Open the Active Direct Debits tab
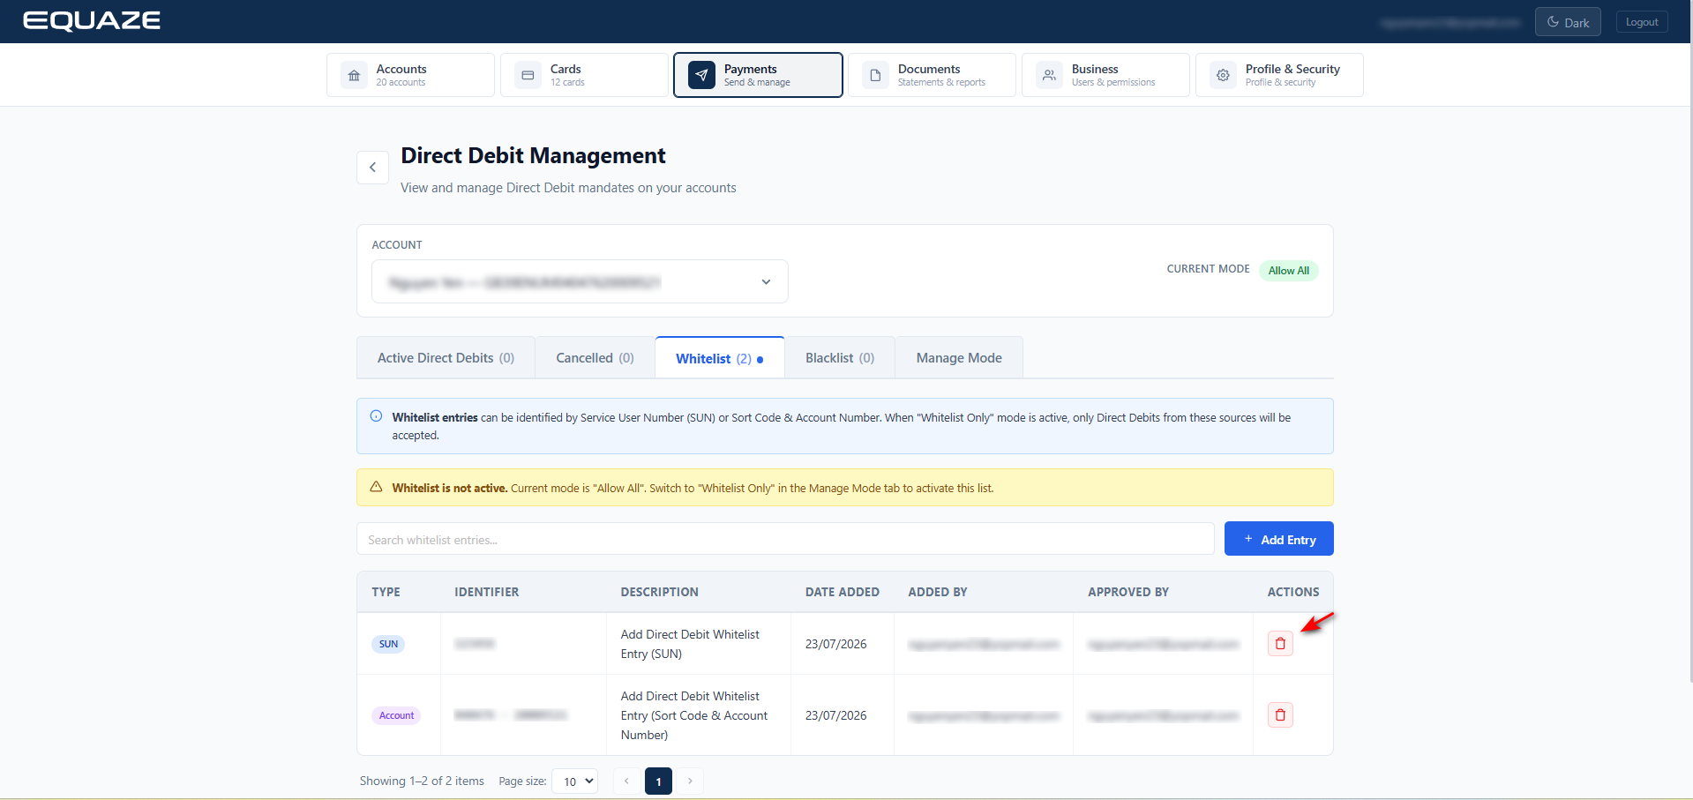The height and width of the screenshot is (800, 1693). pos(446,358)
